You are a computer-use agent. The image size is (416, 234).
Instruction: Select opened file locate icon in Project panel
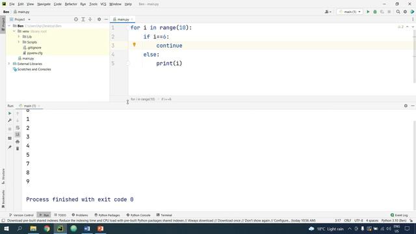point(76,19)
